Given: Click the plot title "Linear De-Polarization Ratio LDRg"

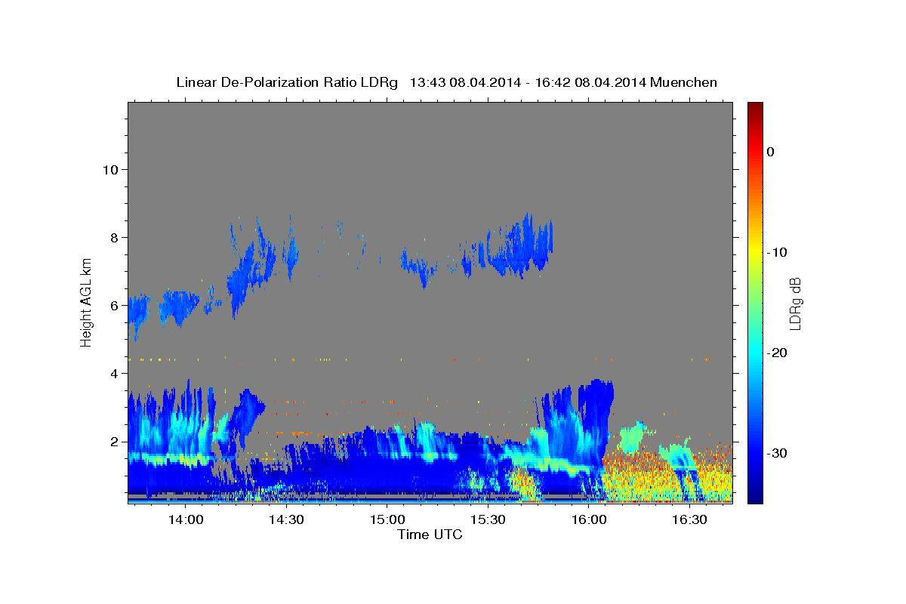Looking at the screenshot, I should pos(287,82).
